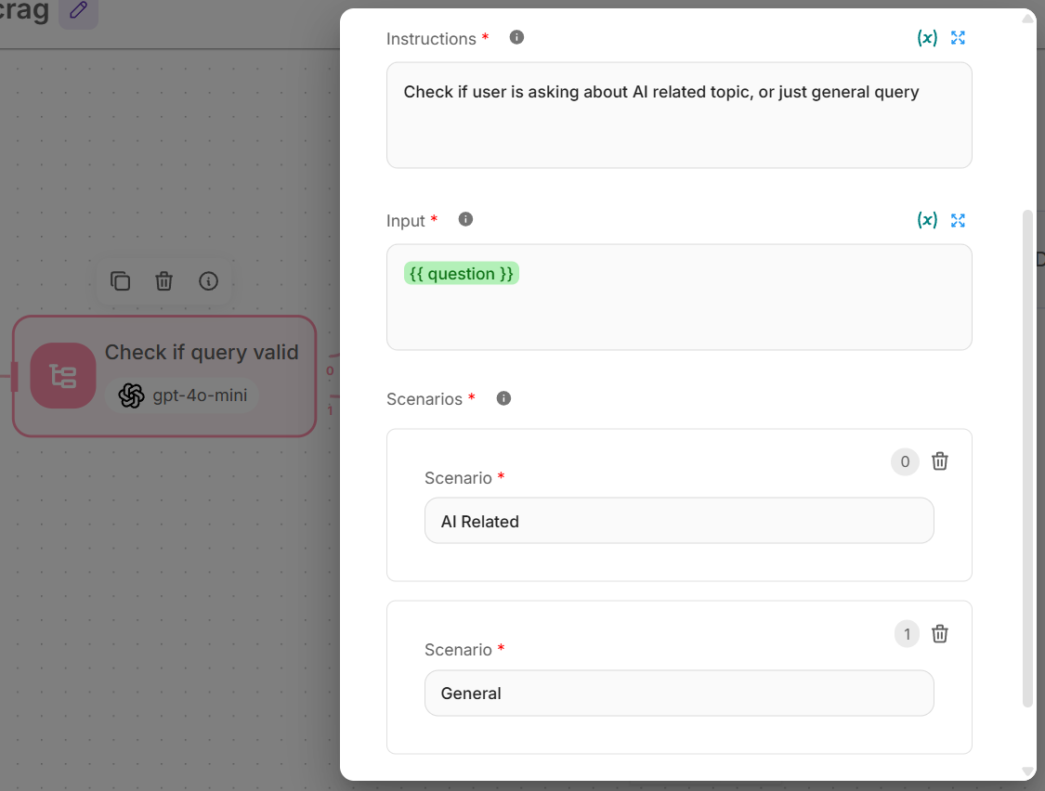
Task: Open node info icon above the node
Action: point(209,281)
